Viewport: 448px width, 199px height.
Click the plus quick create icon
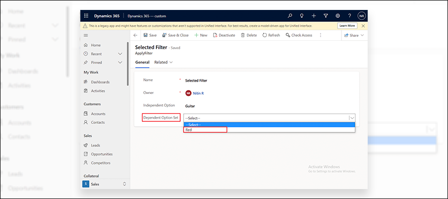tap(314, 16)
